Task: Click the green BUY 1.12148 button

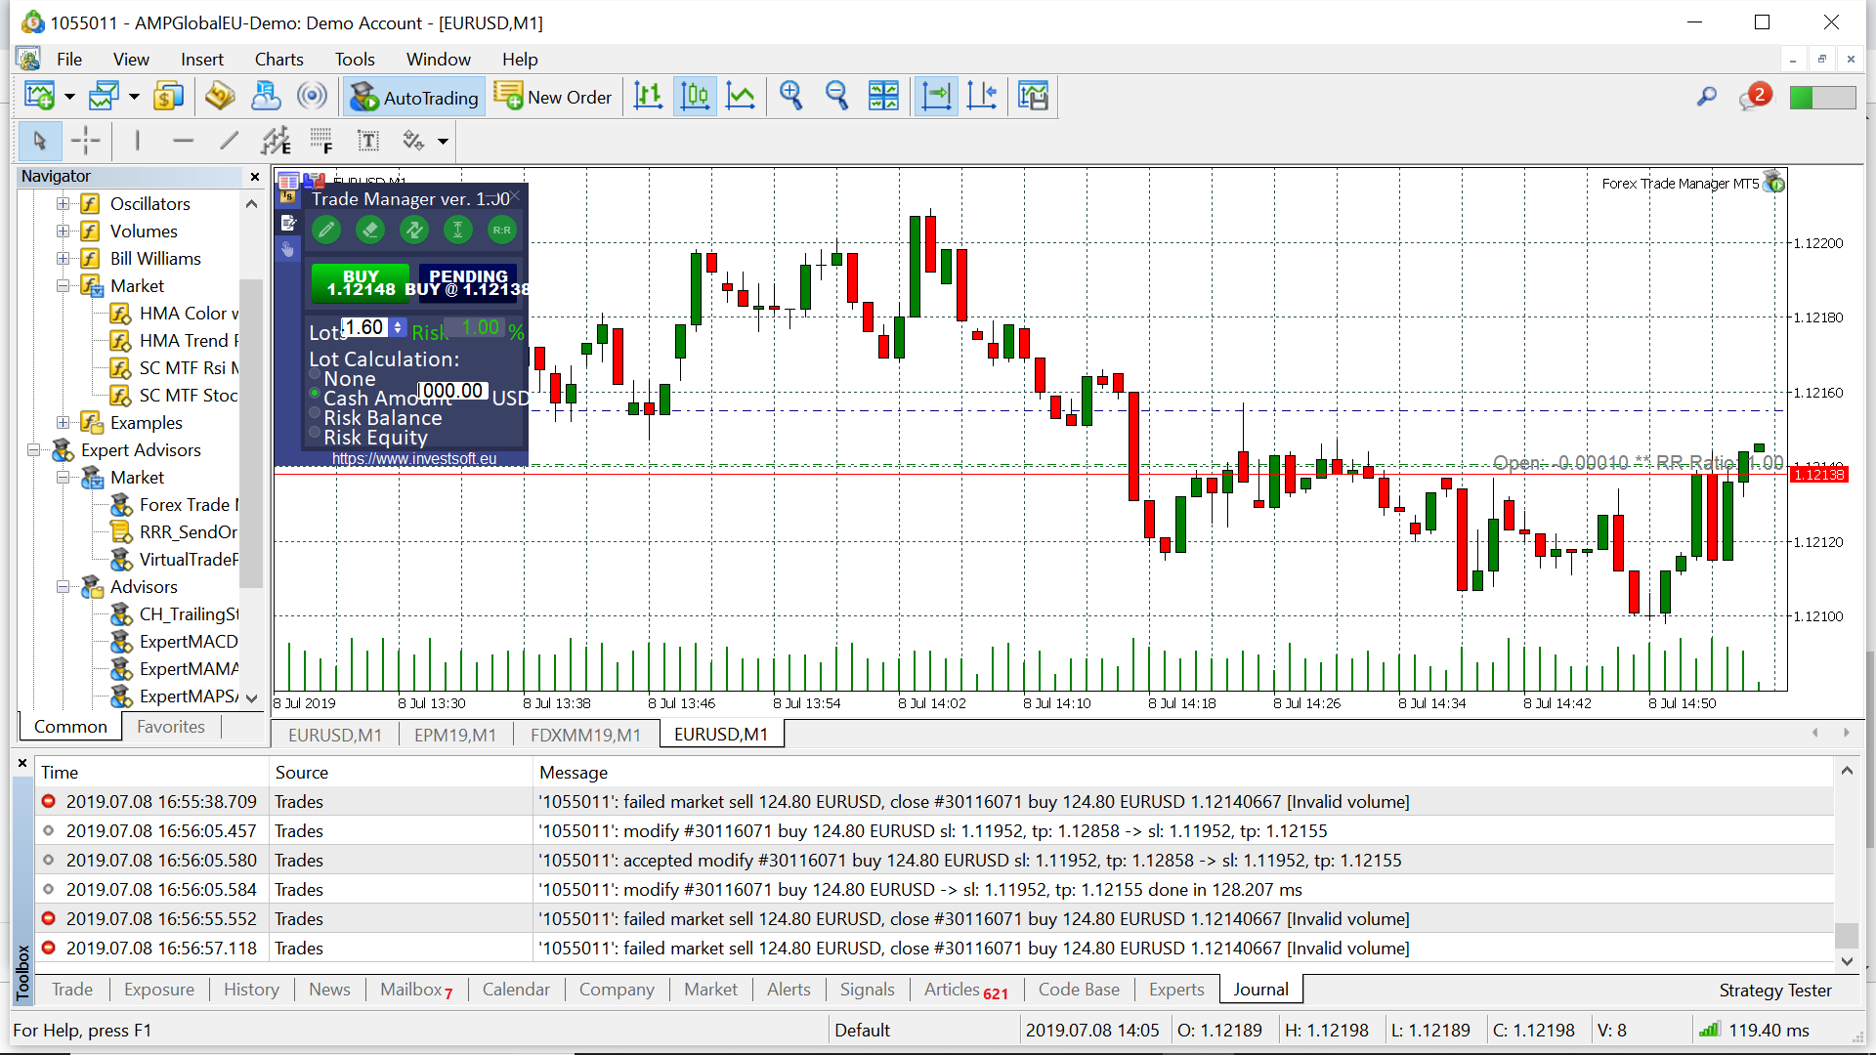Action: click(361, 282)
